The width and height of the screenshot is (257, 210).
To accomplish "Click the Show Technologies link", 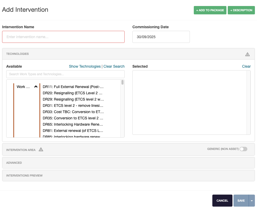I will click(x=85, y=66).
